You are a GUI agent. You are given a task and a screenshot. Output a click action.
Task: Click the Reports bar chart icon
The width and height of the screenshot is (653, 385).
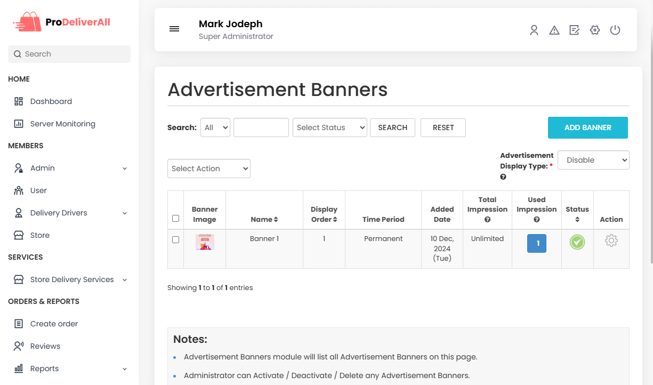[x=19, y=368]
